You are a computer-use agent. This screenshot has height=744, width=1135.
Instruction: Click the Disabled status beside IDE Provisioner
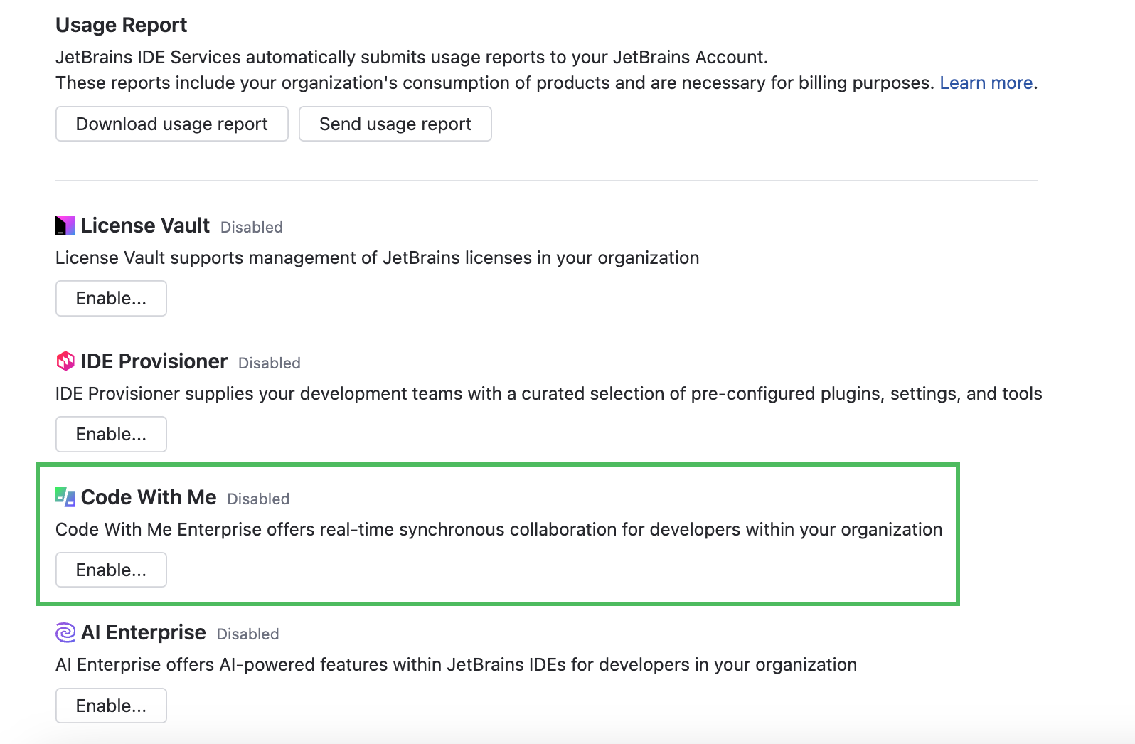(270, 363)
